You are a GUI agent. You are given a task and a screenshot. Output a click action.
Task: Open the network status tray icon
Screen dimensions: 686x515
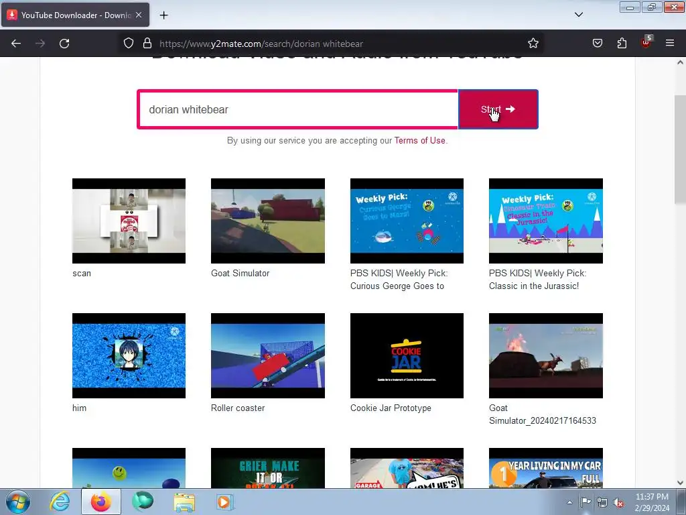point(602,502)
